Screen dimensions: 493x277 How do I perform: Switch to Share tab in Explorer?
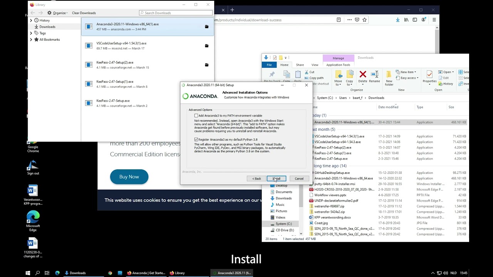(x=300, y=65)
